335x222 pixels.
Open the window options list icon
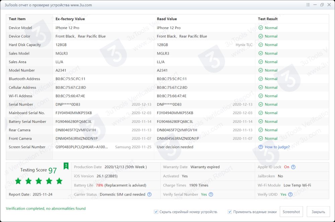pos(308,5)
